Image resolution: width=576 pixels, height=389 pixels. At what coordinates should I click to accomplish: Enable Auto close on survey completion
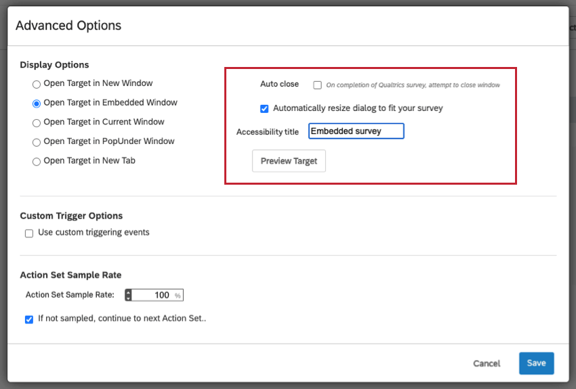coord(317,85)
